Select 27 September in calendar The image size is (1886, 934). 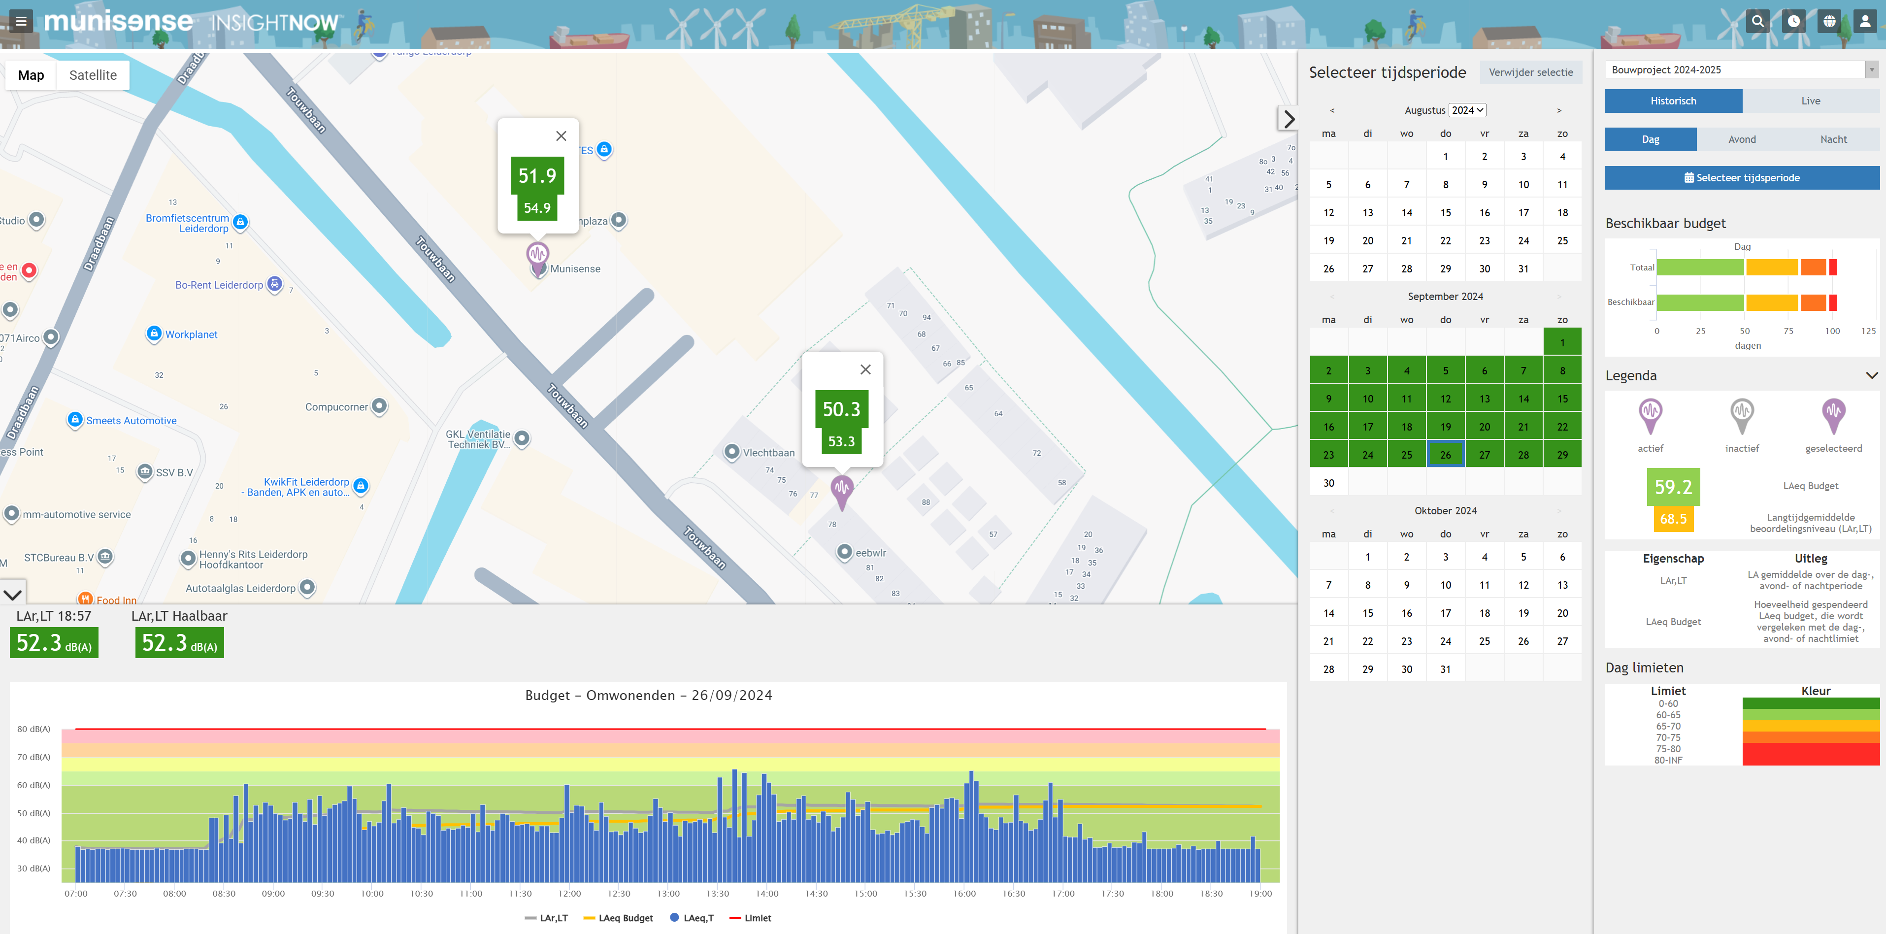point(1484,455)
